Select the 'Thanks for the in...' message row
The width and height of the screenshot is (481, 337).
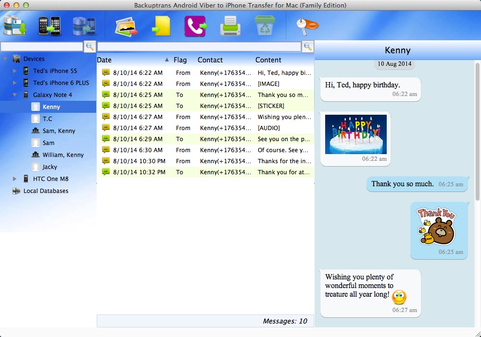[x=206, y=161]
